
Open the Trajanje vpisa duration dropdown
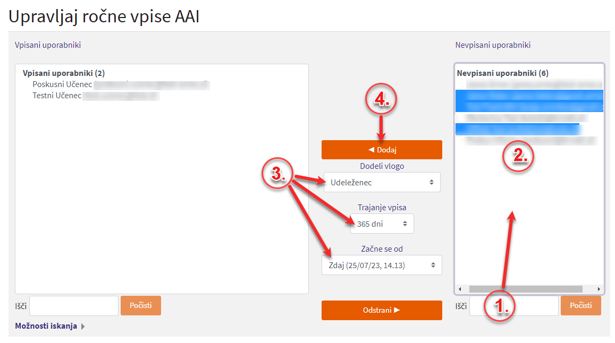coord(381,224)
